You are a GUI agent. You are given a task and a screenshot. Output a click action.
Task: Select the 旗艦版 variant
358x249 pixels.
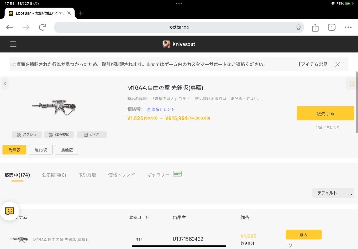point(67,150)
